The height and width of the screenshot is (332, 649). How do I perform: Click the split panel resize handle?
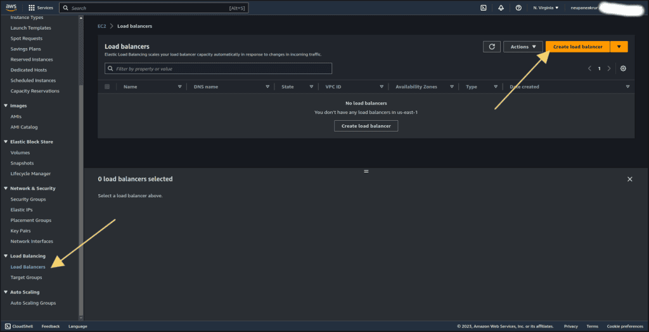click(x=366, y=171)
